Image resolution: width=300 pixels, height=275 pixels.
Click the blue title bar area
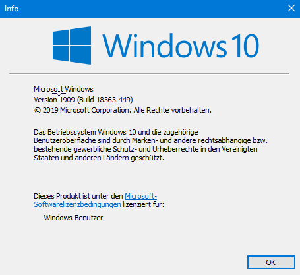click(x=150, y=9)
